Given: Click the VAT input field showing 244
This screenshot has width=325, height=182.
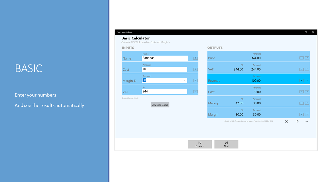Looking at the screenshot, I should 165,92.
